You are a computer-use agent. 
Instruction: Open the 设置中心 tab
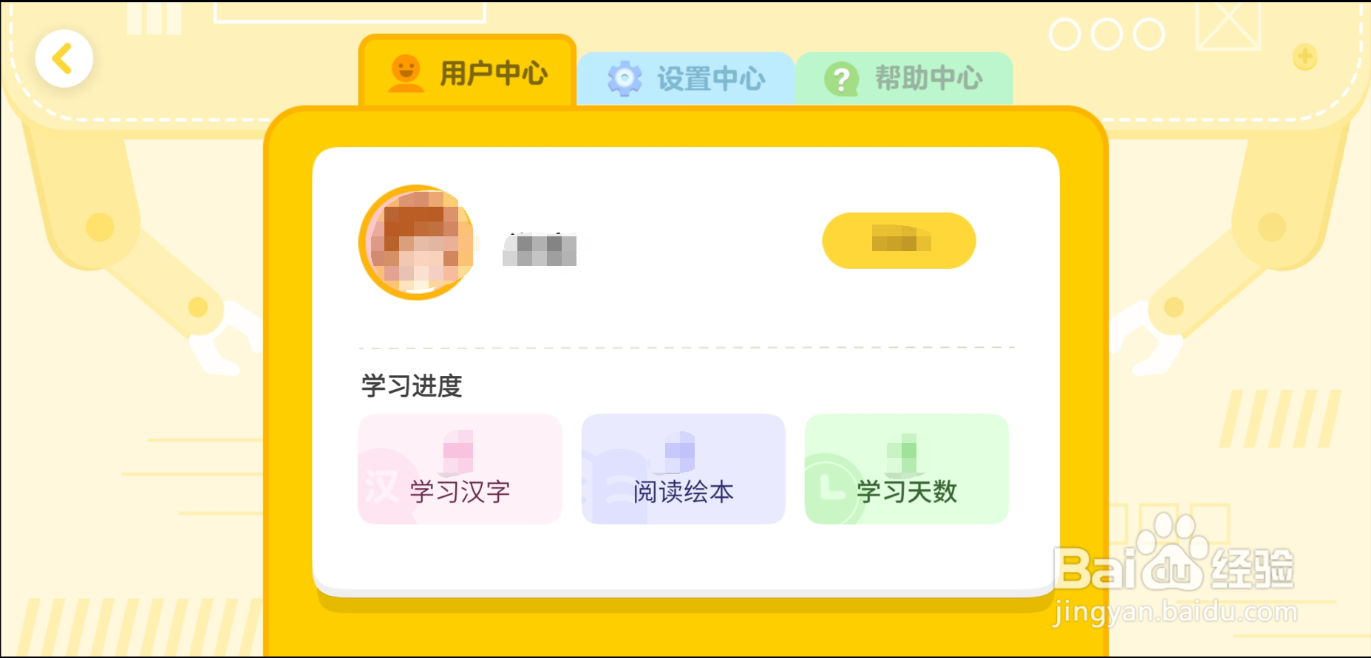click(x=686, y=78)
